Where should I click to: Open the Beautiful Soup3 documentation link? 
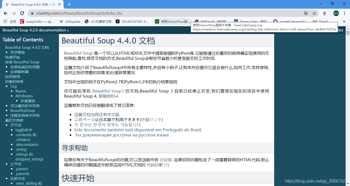(x=108, y=91)
